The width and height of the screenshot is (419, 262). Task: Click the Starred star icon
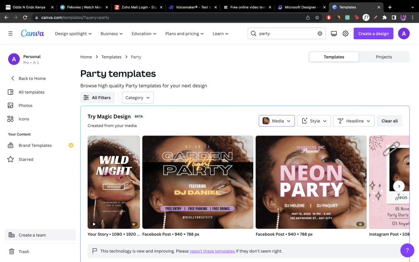[10, 159]
